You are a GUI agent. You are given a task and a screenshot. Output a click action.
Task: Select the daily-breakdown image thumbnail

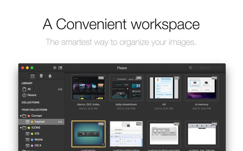coord(126,88)
